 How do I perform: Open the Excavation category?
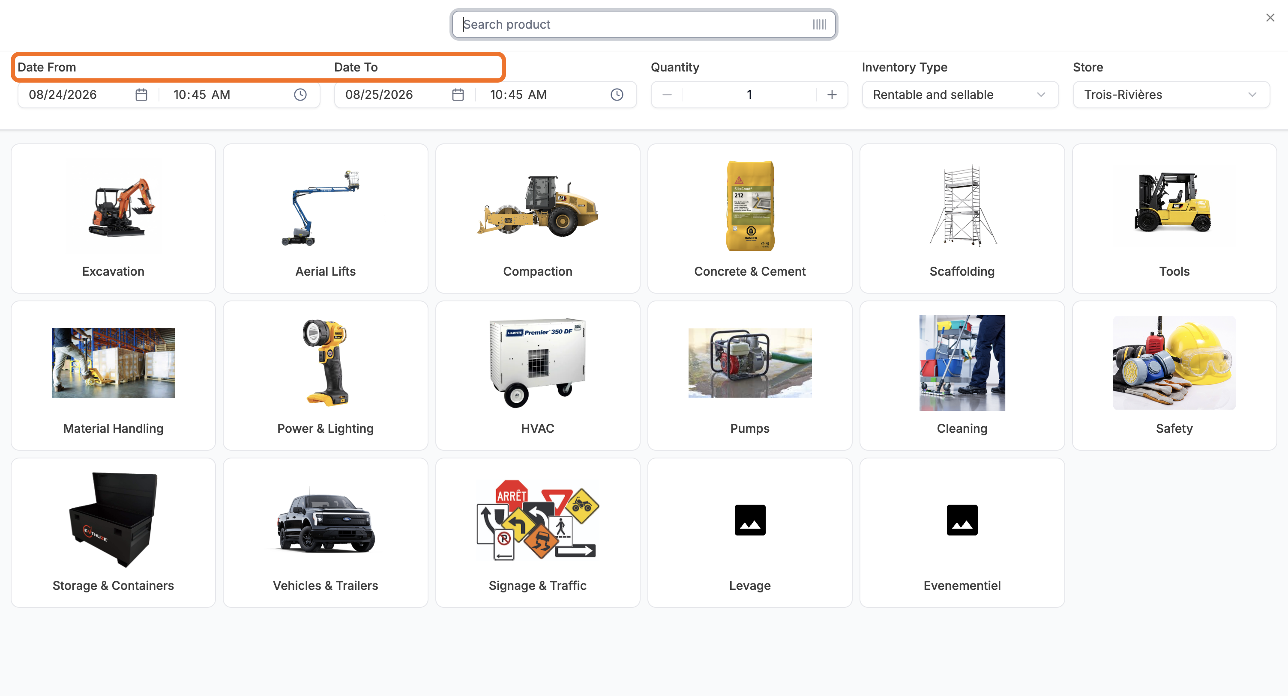coord(114,218)
